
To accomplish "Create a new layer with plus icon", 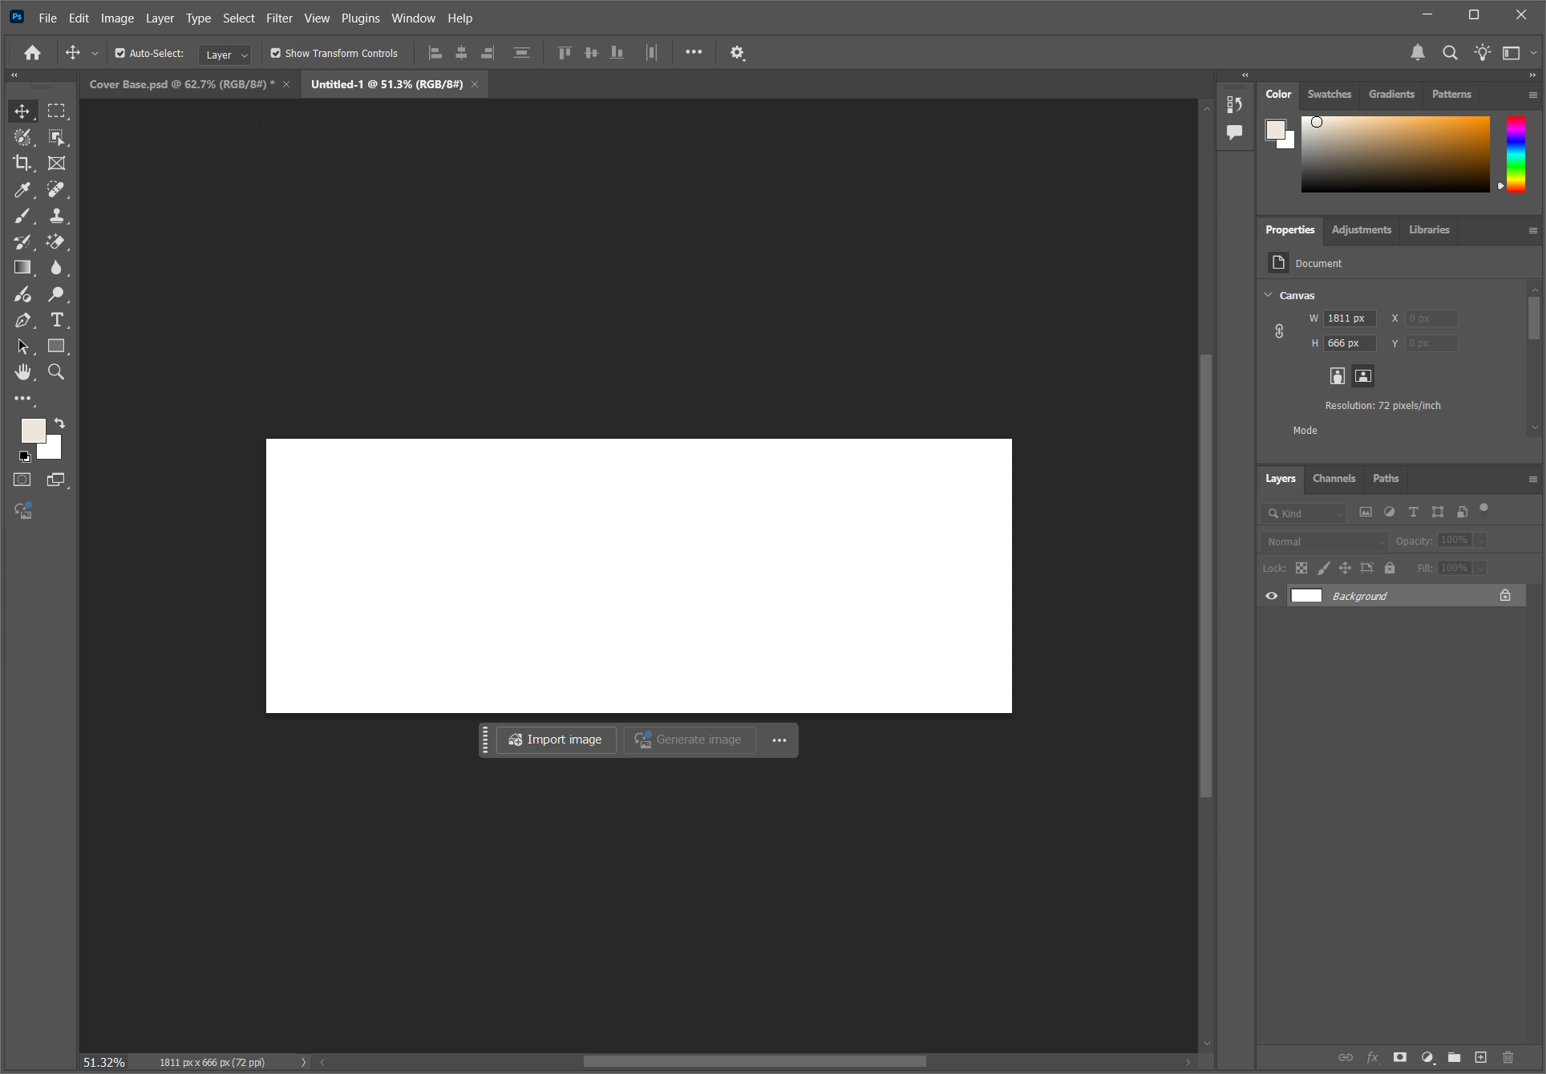I will pos(1480,1057).
